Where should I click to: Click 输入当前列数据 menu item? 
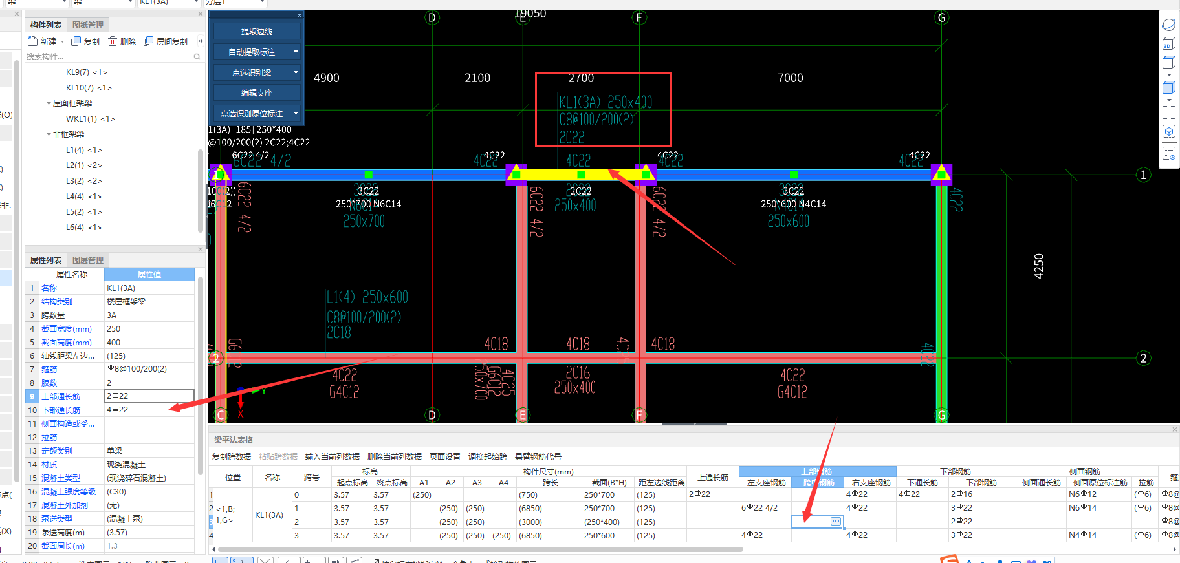coord(333,456)
